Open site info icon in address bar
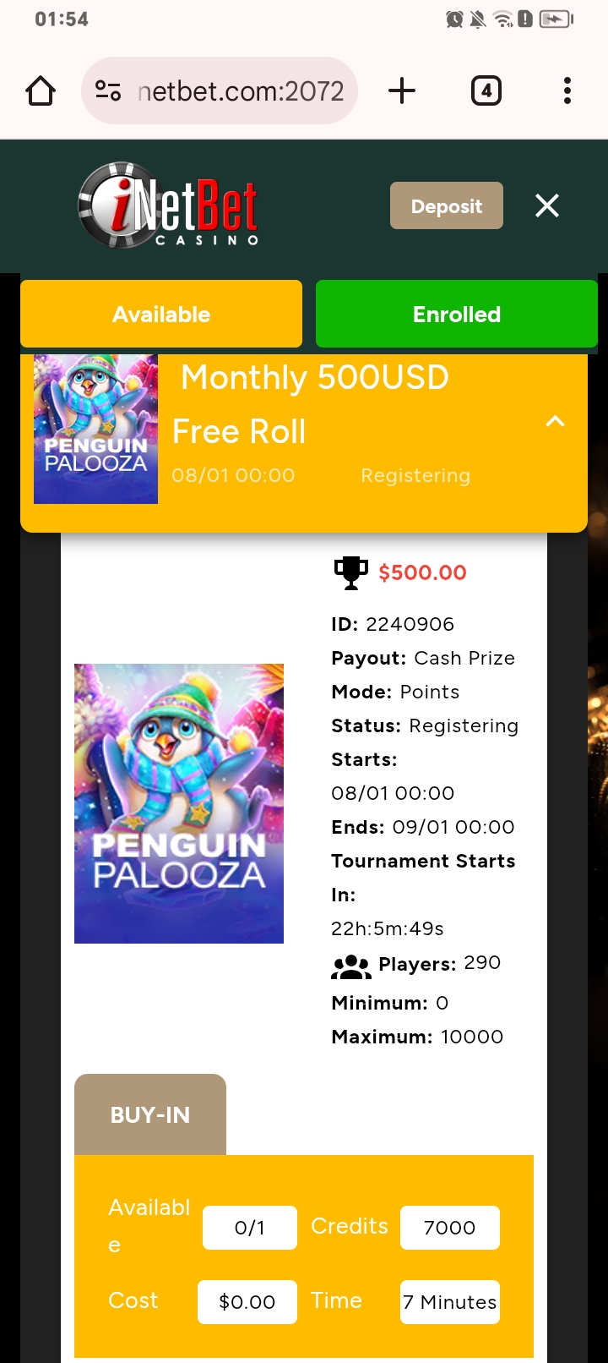Screen dimensions: 608x1363 point(108,90)
